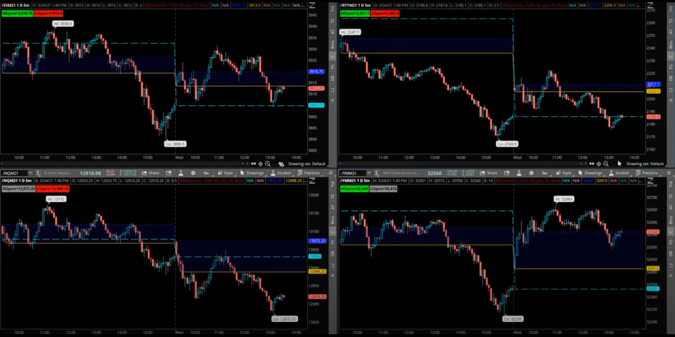Viewport: 675px width, 337px height.
Task: Toggle TS side panel on /ESM21 chart
Action: [x=332, y=21]
